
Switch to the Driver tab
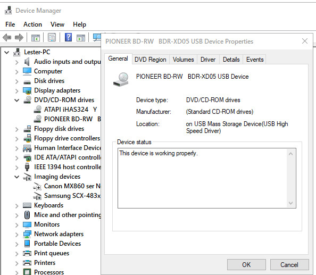coord(208,60)
